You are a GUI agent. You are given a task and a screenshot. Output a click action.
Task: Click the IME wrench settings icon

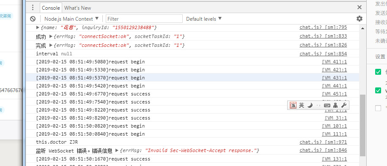344,105
